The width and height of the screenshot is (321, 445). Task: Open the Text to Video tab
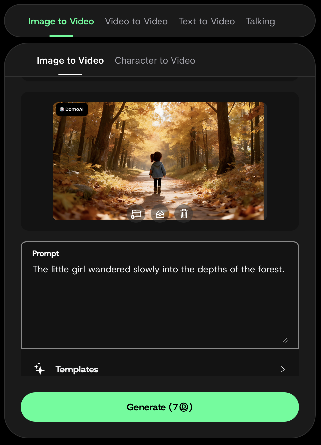[x=207, y=21]
